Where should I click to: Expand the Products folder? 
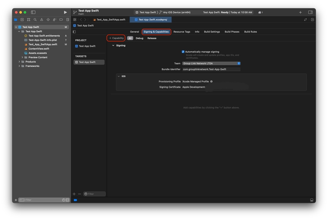[x=19, y=62]
